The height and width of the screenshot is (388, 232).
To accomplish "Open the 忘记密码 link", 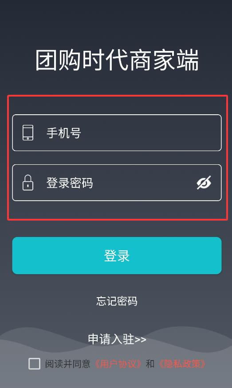I will pyautogui.click(x=117, y=301).
